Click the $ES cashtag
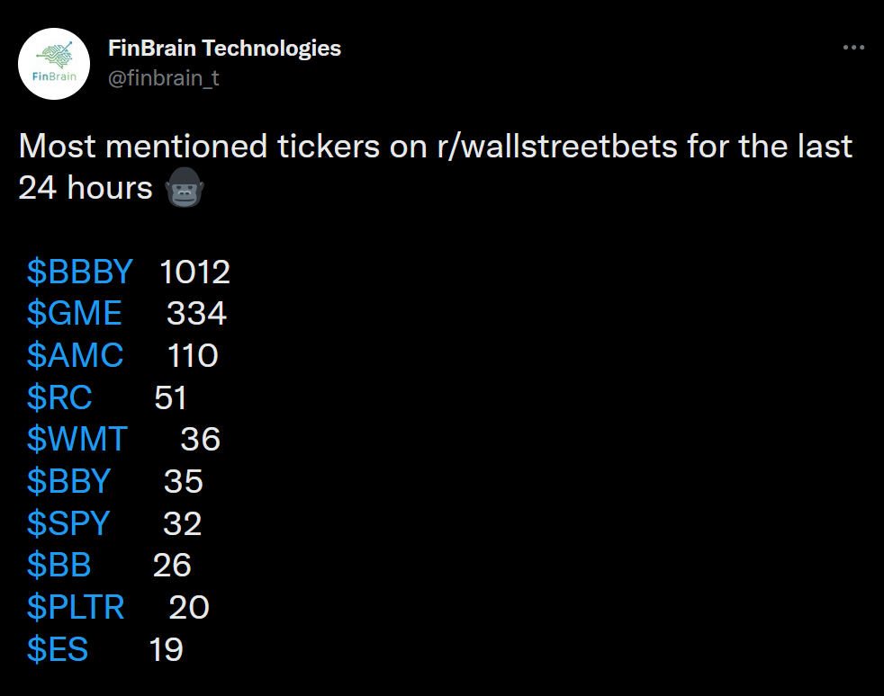Image resolution: width=884 pixels, height=696 pixels. [x=58, y=649]
